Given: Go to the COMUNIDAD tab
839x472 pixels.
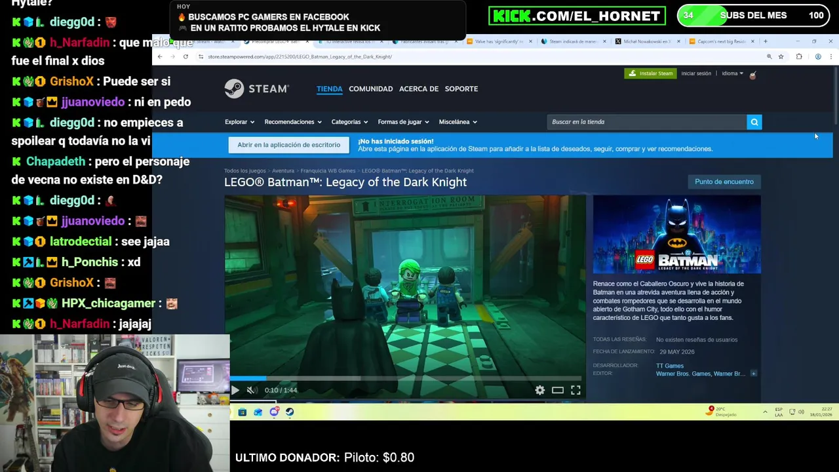Looking at the screenshot, I should (x=371, y=88).
